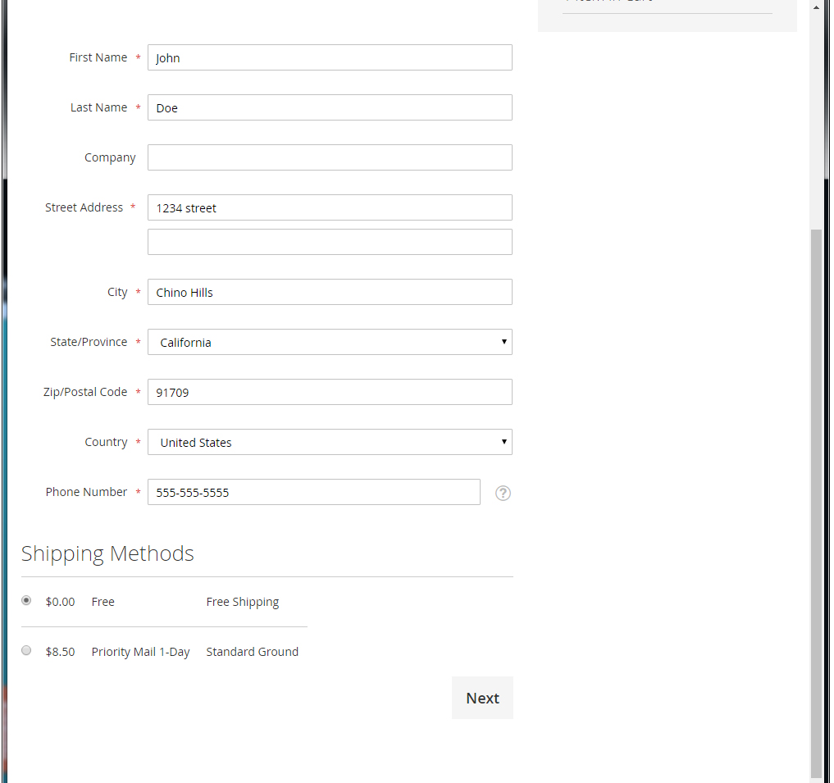
Task: Click the California state selector
Action: pos(328,342)
